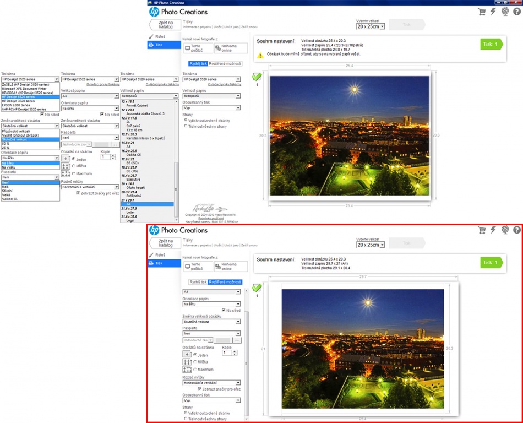Select Tisknout všechny strany in the lower window
Image resolution: width=523 pixels, height=423 pixels.
pos(186,419)
